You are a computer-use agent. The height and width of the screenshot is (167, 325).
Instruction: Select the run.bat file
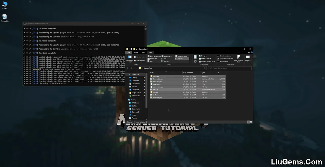tap(188, 90)
